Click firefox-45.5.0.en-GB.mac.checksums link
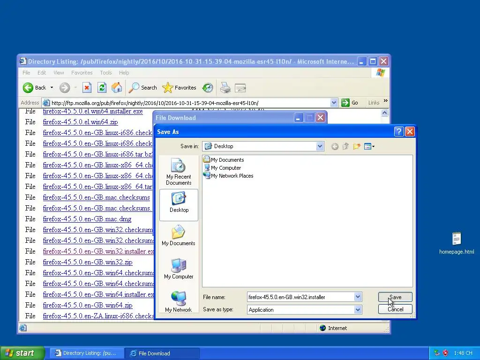Image resolution: width=480 pixels, height=360 pixels. [x=97, y=197]
